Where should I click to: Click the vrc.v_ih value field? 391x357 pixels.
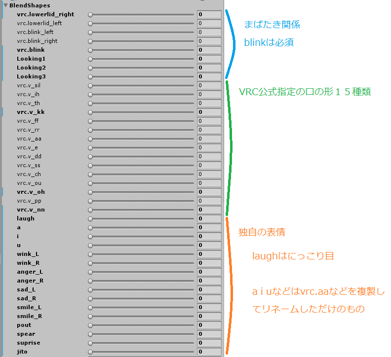[x=209, y=94]
